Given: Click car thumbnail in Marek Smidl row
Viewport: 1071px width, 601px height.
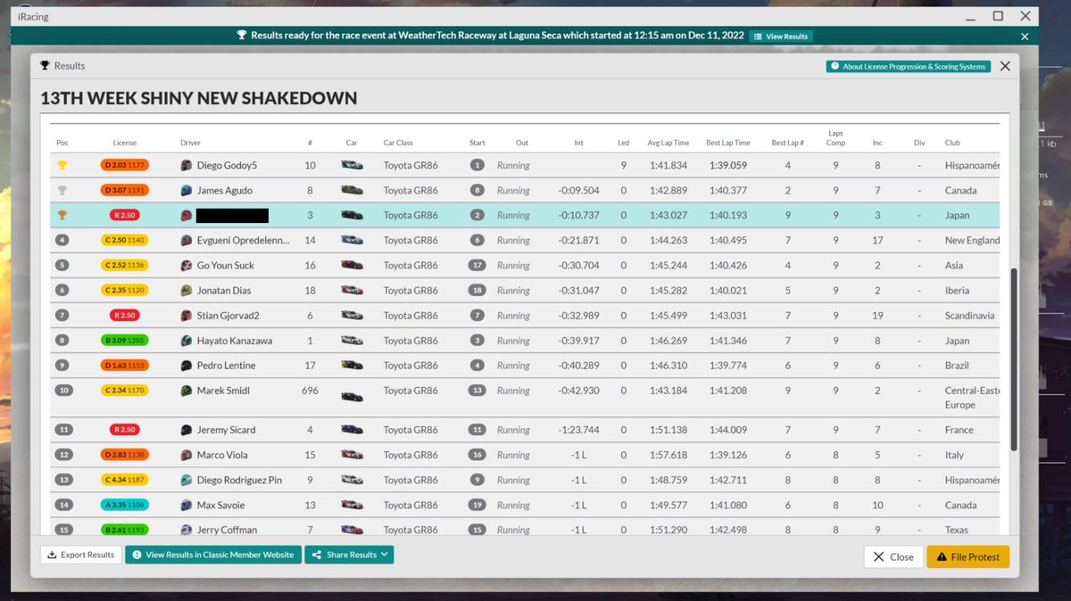Looking at the screenshot, I should pos(352,397).
